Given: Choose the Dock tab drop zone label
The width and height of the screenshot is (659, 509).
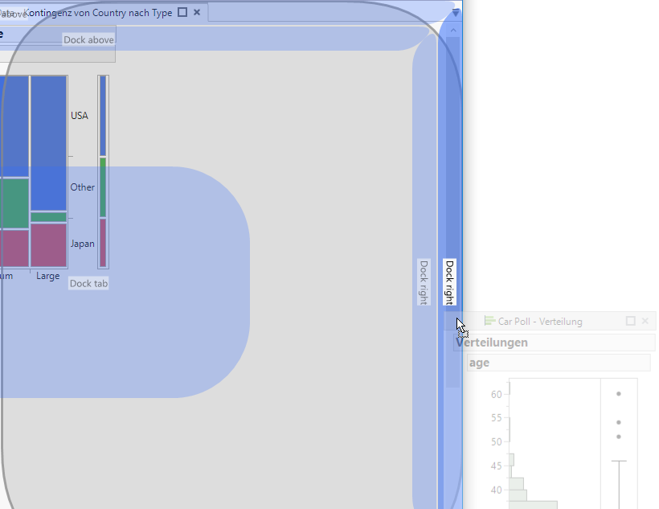Looking at the screenshot, I should click(88, 283).
